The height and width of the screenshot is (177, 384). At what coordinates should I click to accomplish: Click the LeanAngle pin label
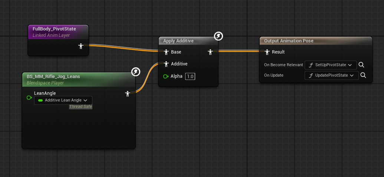[x=45, y=93]
